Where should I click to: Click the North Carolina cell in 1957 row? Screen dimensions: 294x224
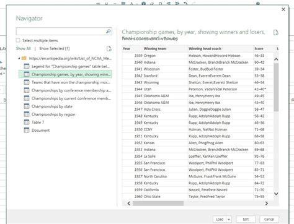[x=165, y=176]
